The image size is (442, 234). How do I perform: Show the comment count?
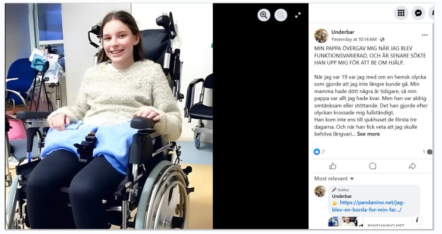[427, 152]
